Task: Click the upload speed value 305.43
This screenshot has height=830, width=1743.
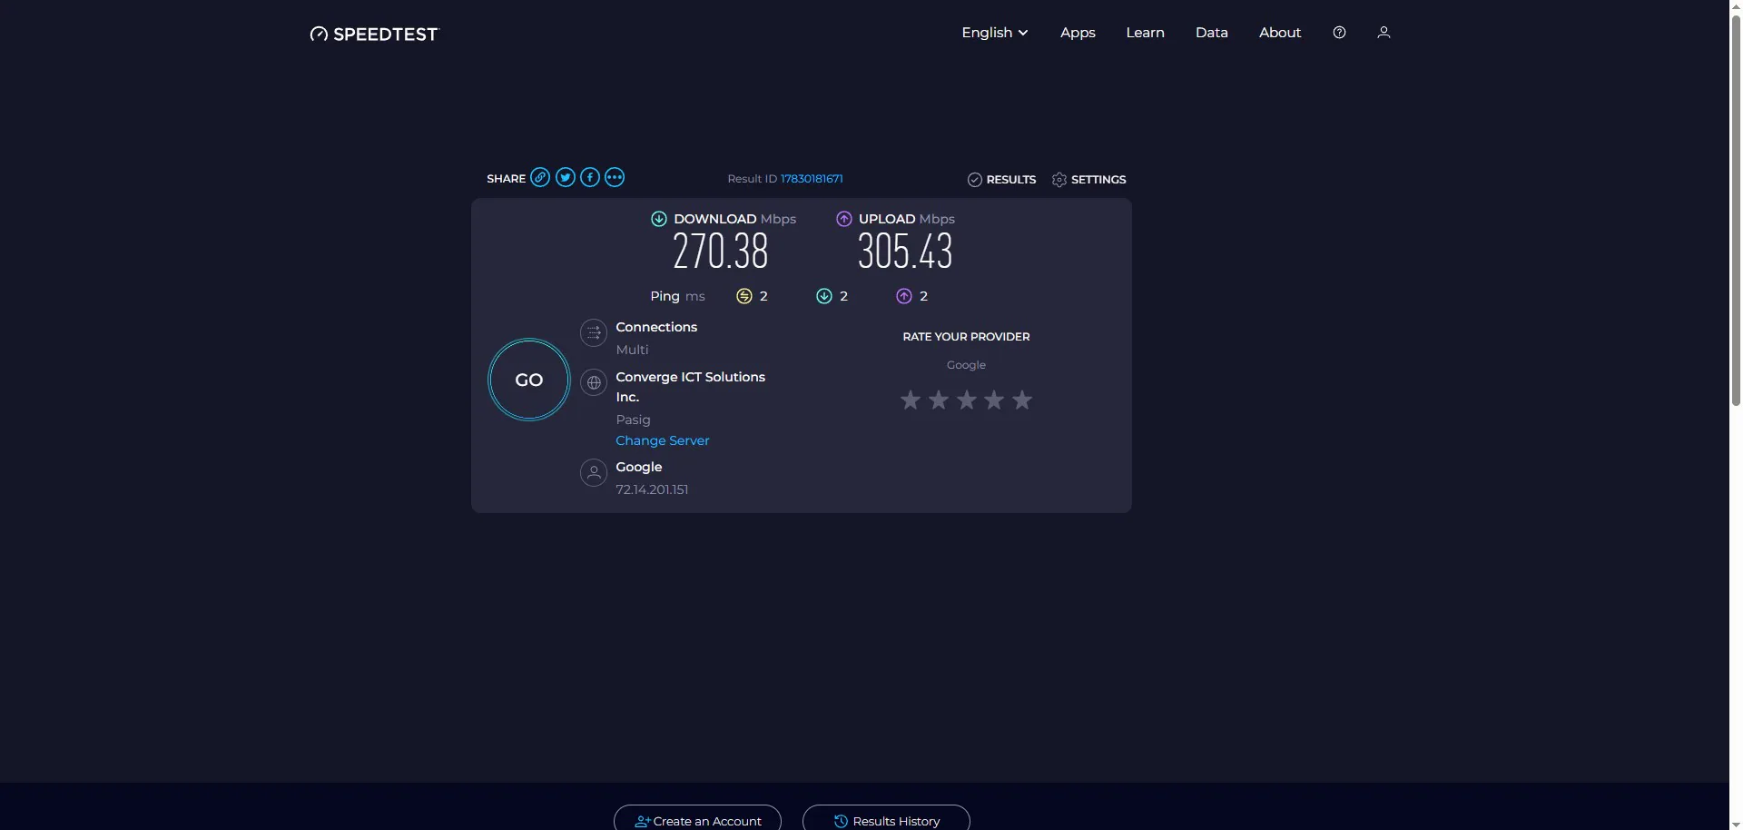Action: click(x=905, y=252)
